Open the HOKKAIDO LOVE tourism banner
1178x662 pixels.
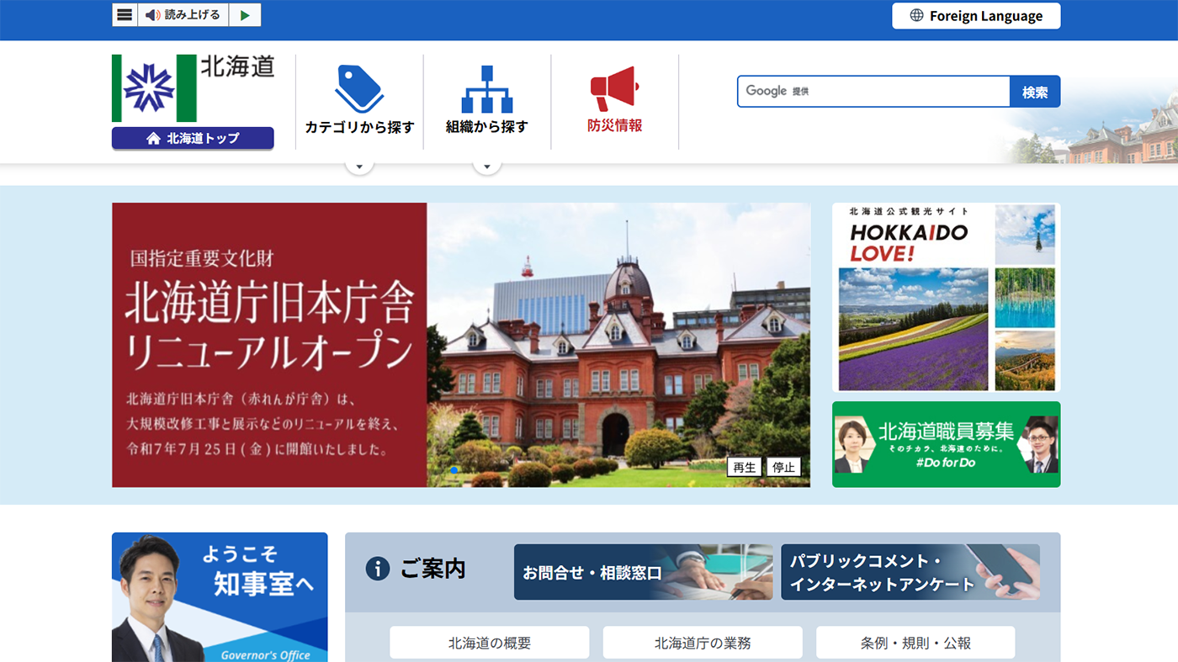(945, 296)
